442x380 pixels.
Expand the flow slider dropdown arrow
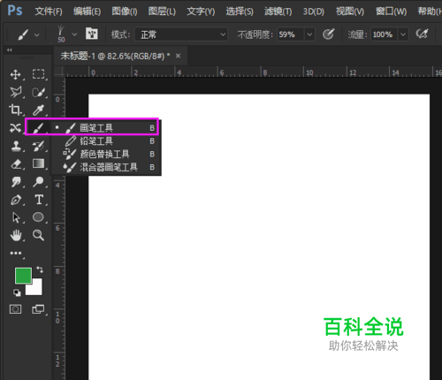point(403,34)
